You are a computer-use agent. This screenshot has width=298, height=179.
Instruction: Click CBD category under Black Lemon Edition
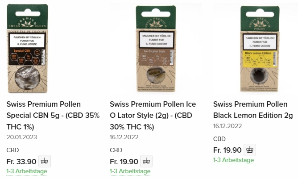point(219,139)
